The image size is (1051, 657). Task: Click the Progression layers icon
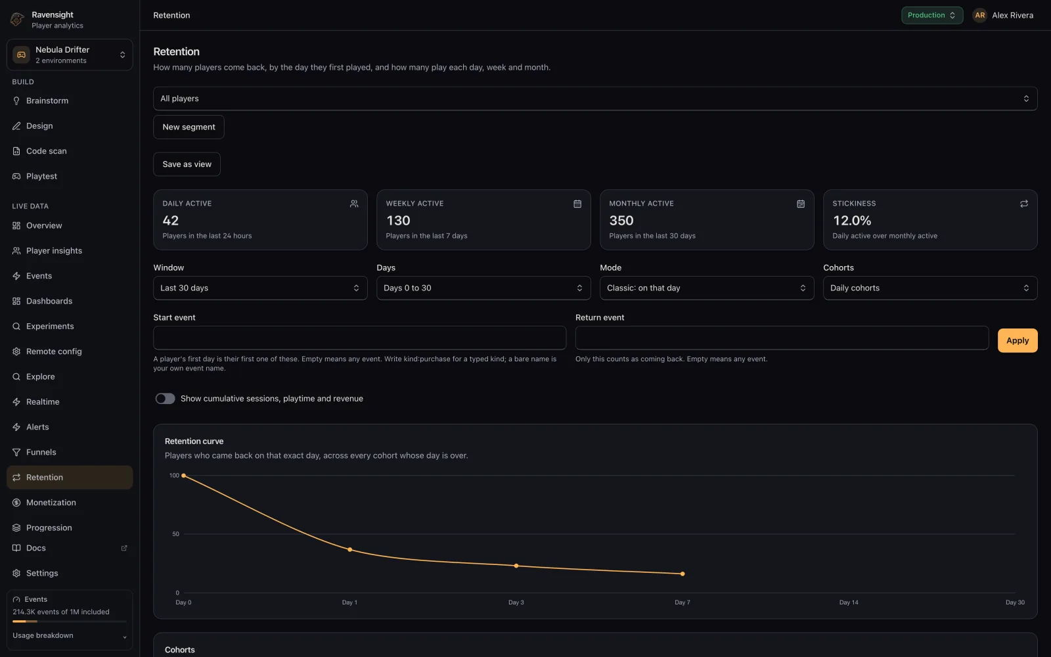pyautogui.click(x=16, y=528)
